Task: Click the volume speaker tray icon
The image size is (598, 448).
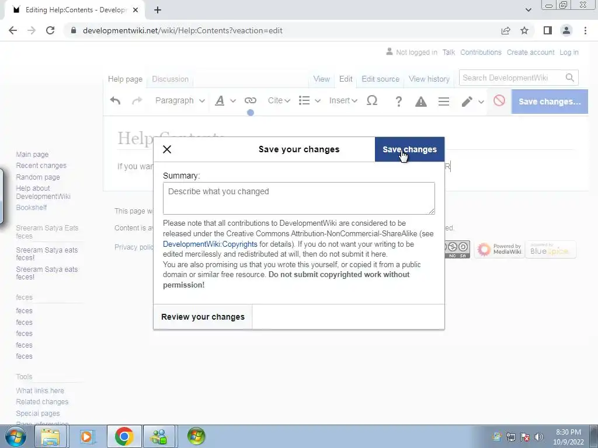Action: (539, 436)
